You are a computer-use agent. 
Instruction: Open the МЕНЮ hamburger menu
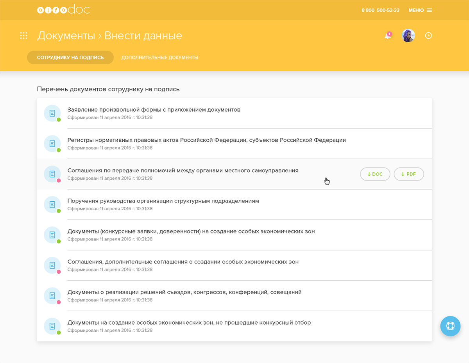pyautogui.click(x=420, y=10)
